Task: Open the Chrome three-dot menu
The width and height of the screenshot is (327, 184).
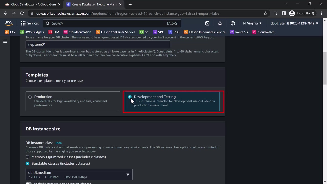Action: coord(321,13)
